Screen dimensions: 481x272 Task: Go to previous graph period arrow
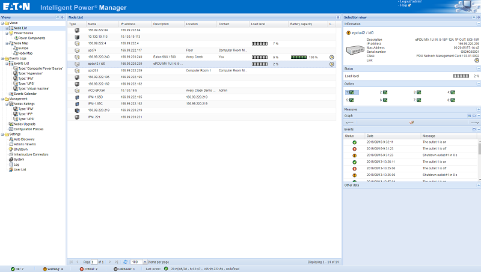click(350, 122)
